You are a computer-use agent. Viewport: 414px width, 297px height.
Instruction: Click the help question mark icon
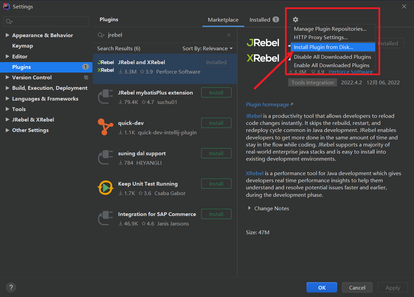click(11, 287)
